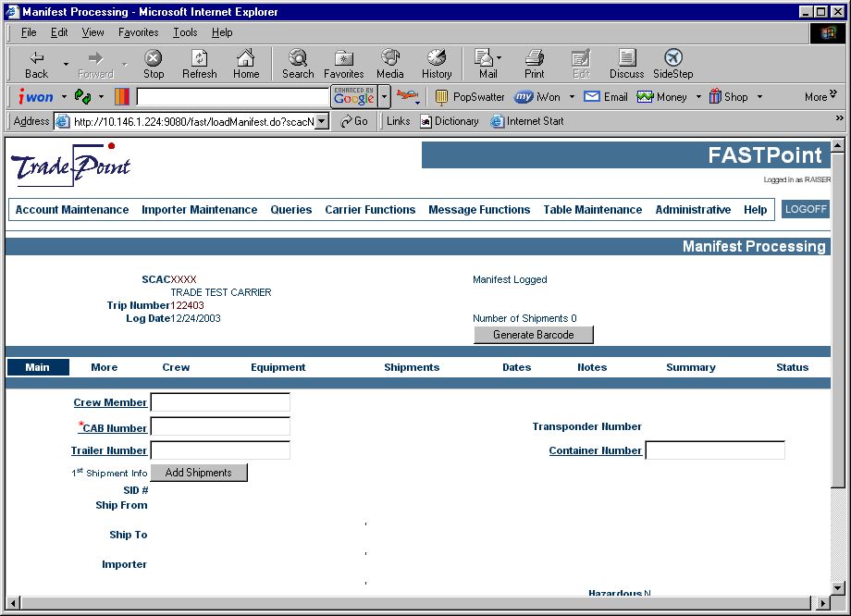Click the LOGOFF button
The width and height of the screenshot is (851, 616).
[806, 209]
